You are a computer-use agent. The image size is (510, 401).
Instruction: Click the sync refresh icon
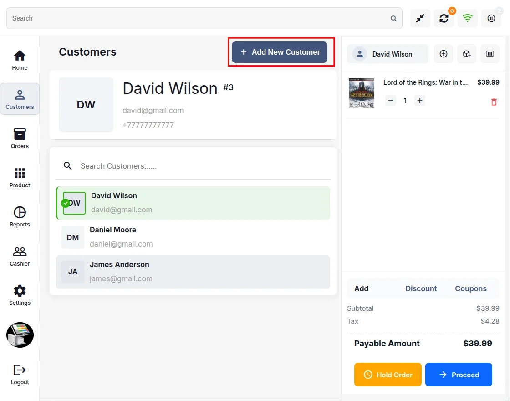pos(444,18)
